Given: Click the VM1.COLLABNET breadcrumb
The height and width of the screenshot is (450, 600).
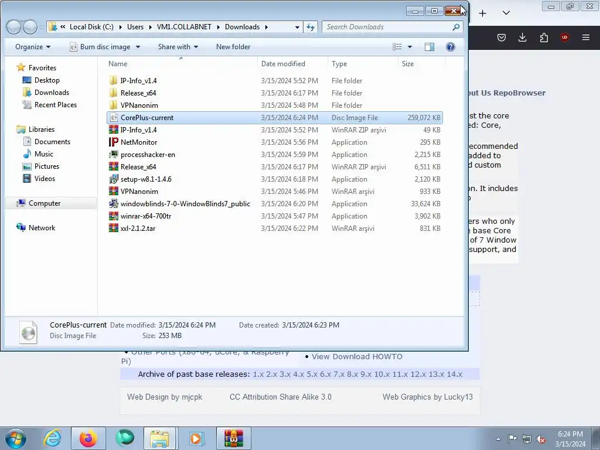Looking at the screenshot, I should pos(184,27).
